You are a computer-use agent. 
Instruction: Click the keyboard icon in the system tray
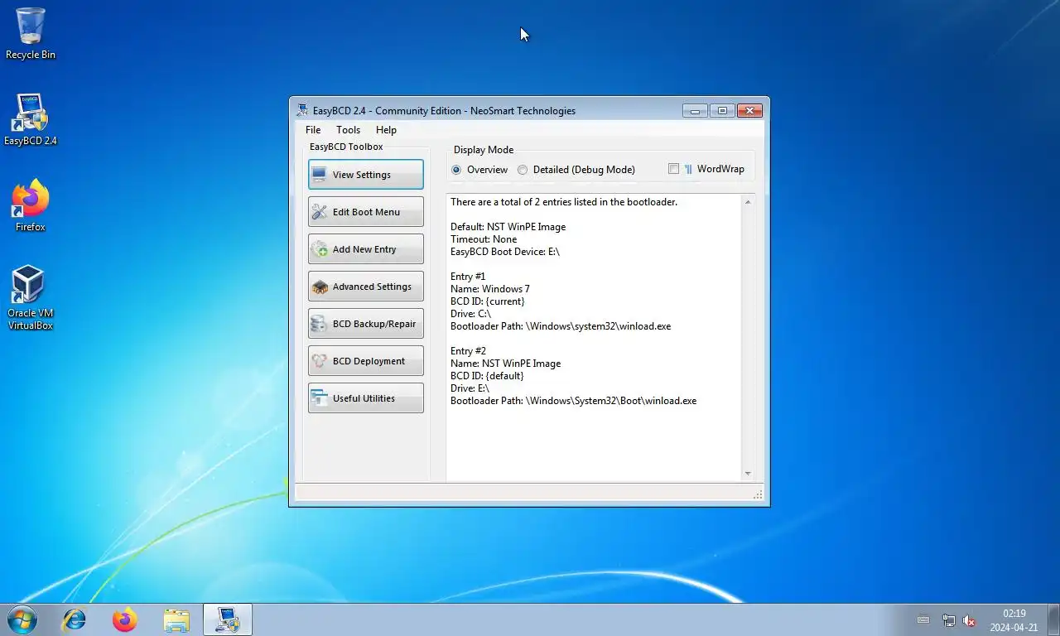923,620
